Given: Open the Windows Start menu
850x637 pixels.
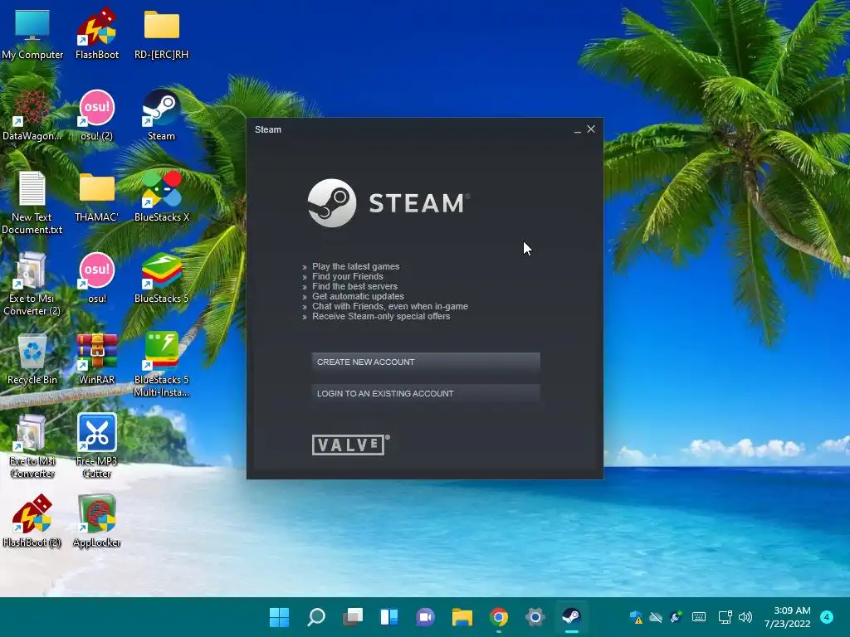Looking at the screenshot, I should coord(279,617).
